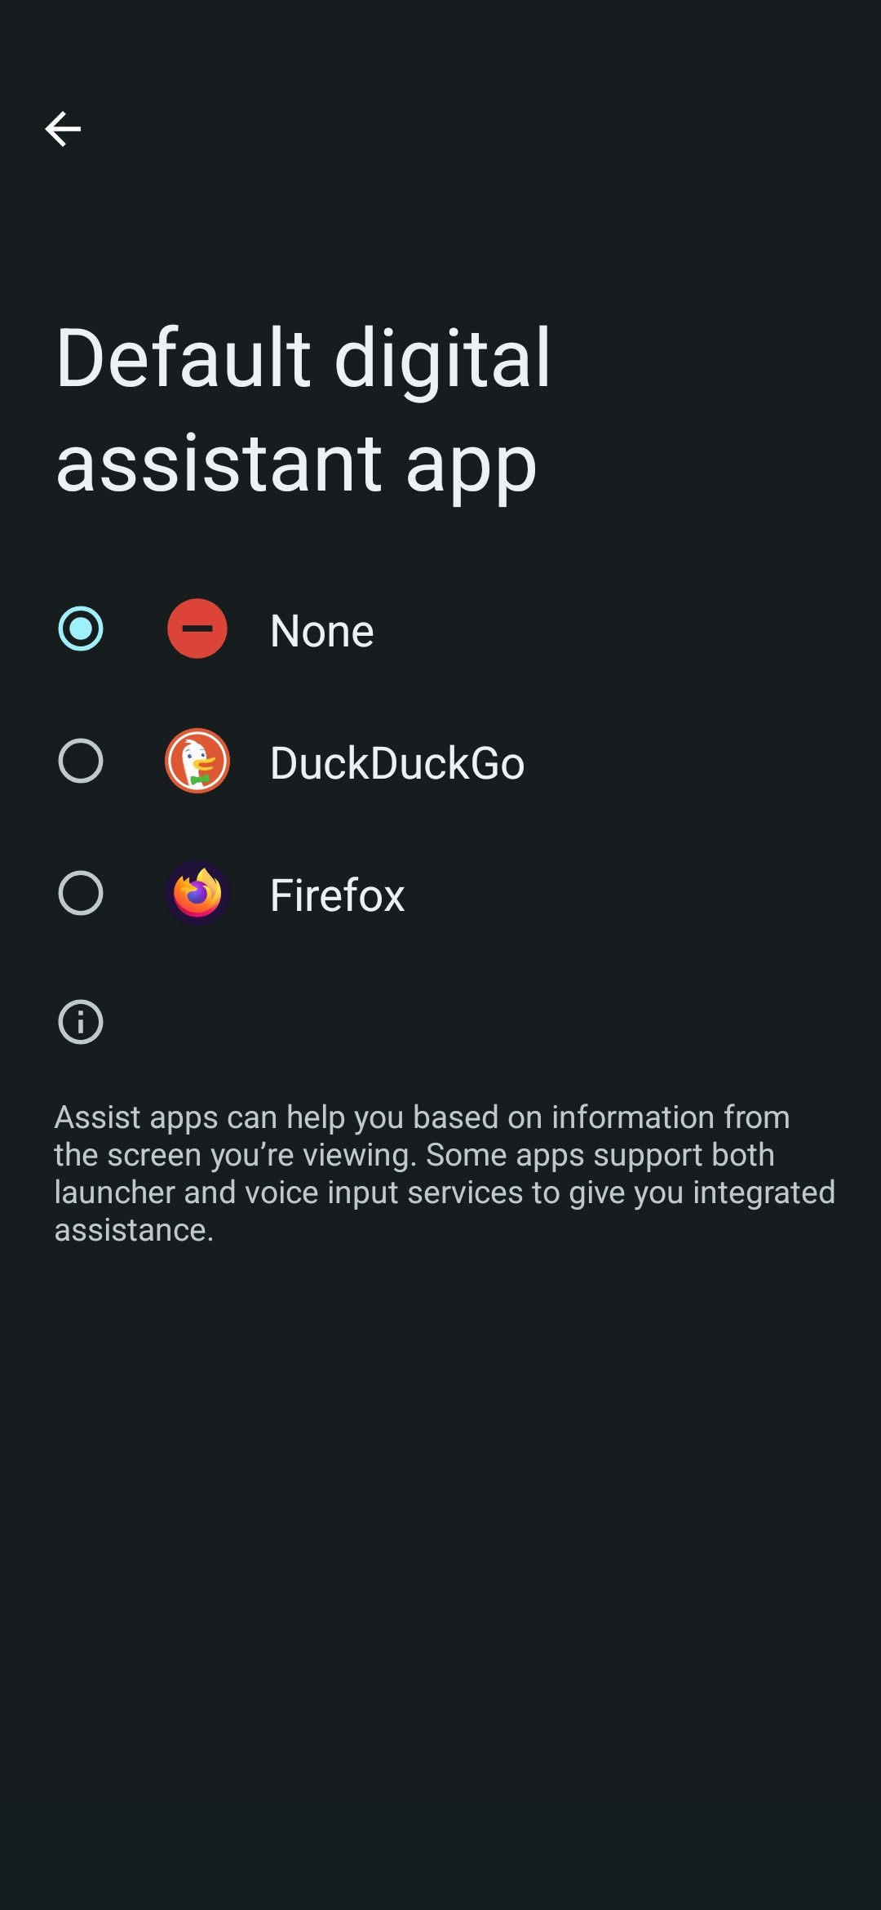Image resolution: width=881 pixels, height=1910 pixels.
Task: Select the DuckDuckGo radio button
Action: pos(81,761)
